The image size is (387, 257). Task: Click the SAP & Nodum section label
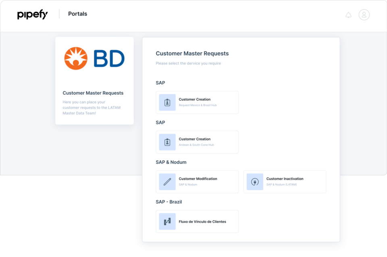click(x=171, y=162)
